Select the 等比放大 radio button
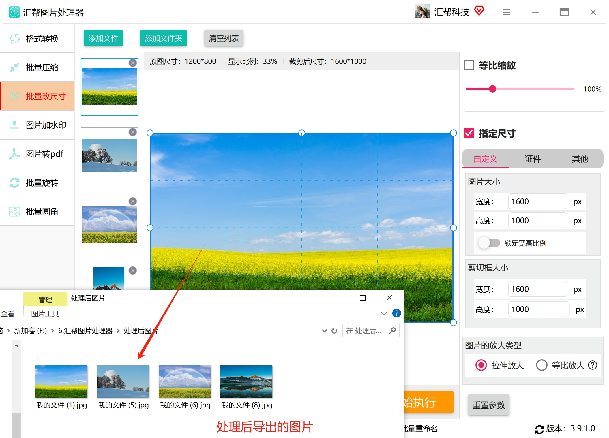Viewport: 609px width, 438px height. [541, 365]
